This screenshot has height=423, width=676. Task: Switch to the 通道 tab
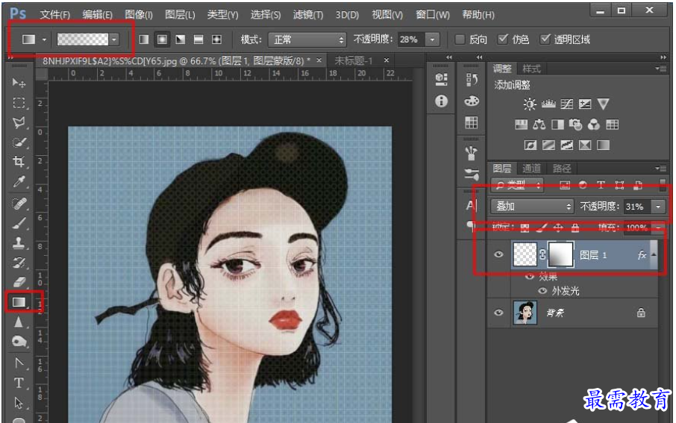[x=531, y=168]
